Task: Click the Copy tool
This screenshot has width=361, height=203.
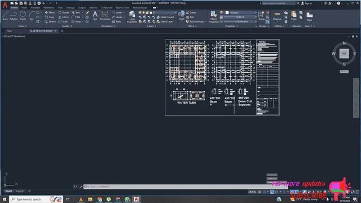Action: click(x=49, y=17)
